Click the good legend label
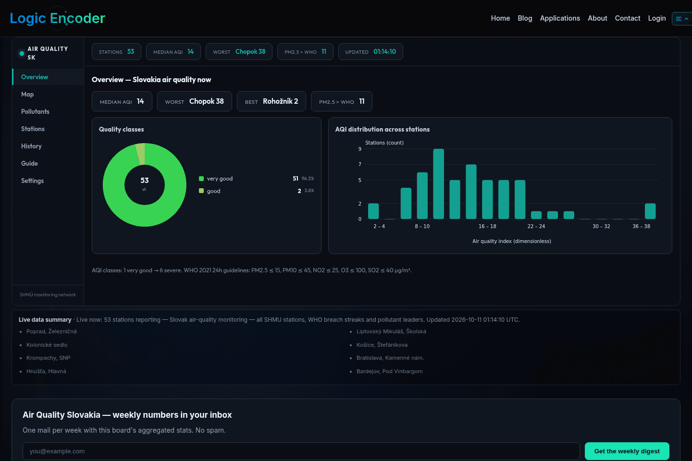Screen dimensions: 692x461 [214, 191]
